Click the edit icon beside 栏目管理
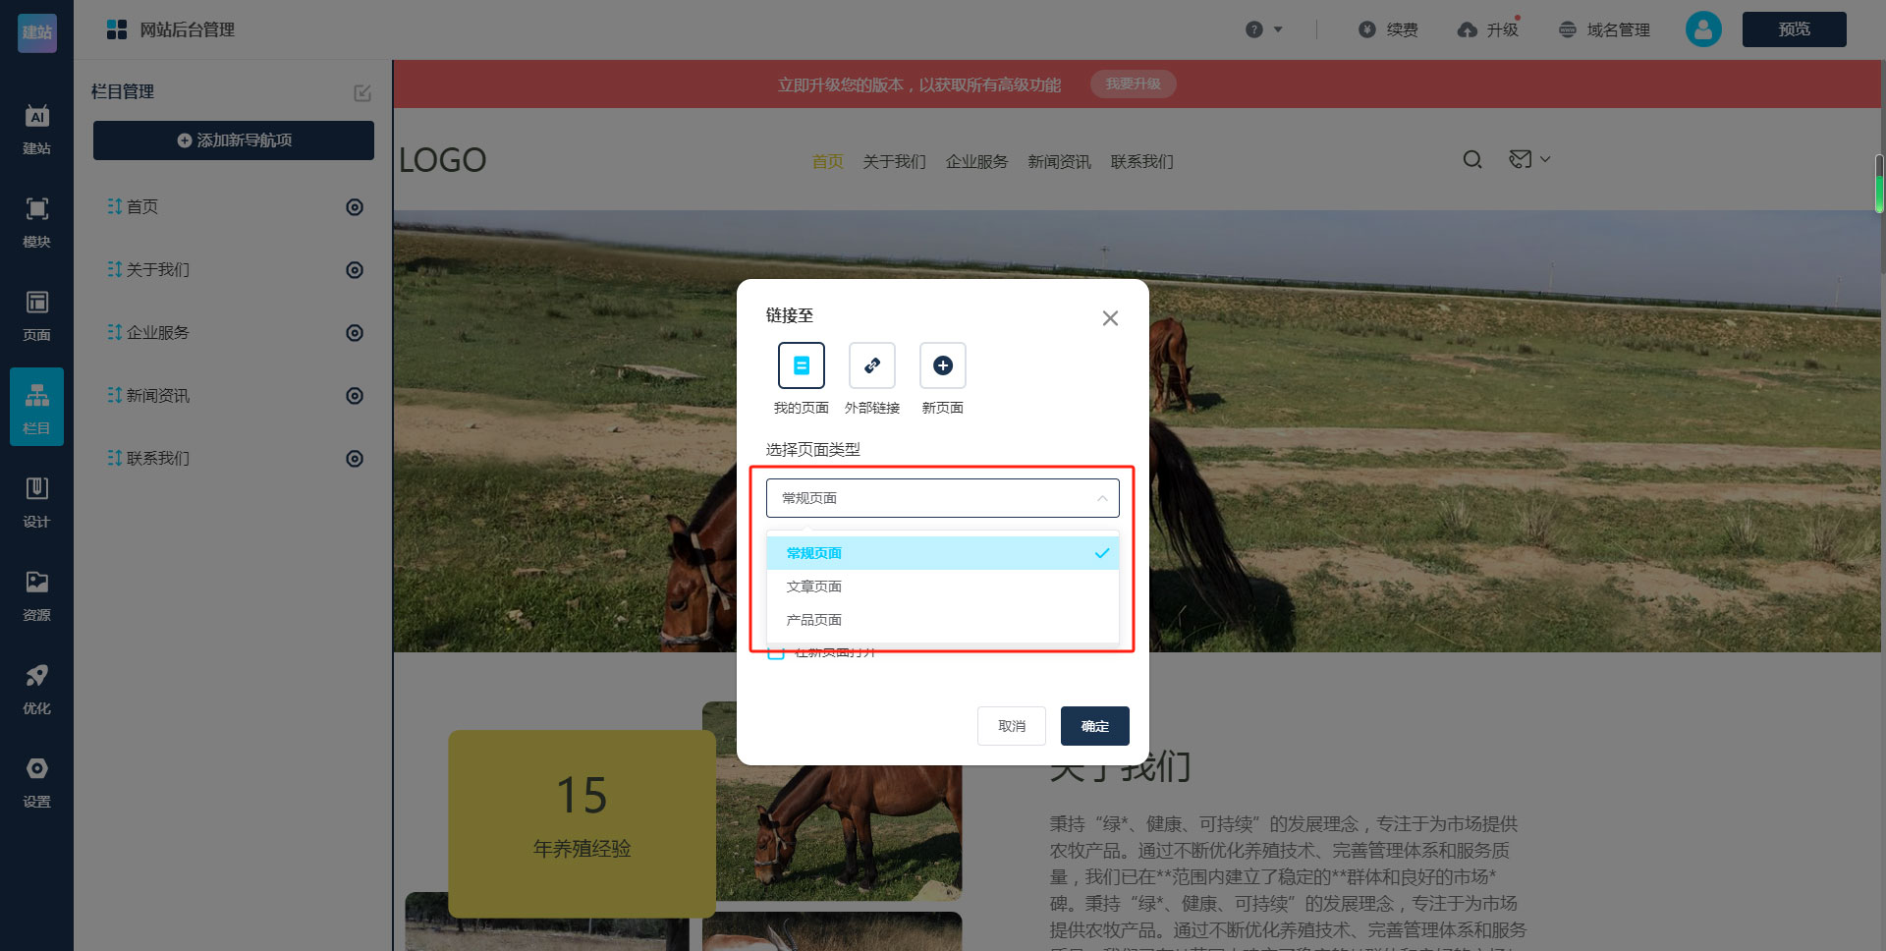 point(362,92)
